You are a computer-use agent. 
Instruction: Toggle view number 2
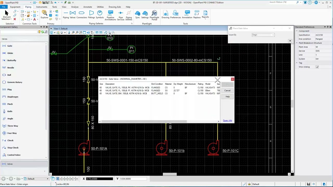60,179
